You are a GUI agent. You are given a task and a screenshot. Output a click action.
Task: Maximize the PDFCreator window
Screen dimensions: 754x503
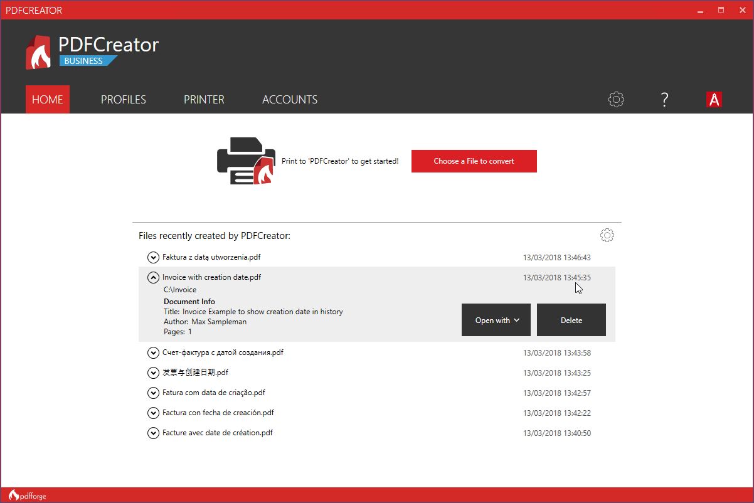pos(721,10)
